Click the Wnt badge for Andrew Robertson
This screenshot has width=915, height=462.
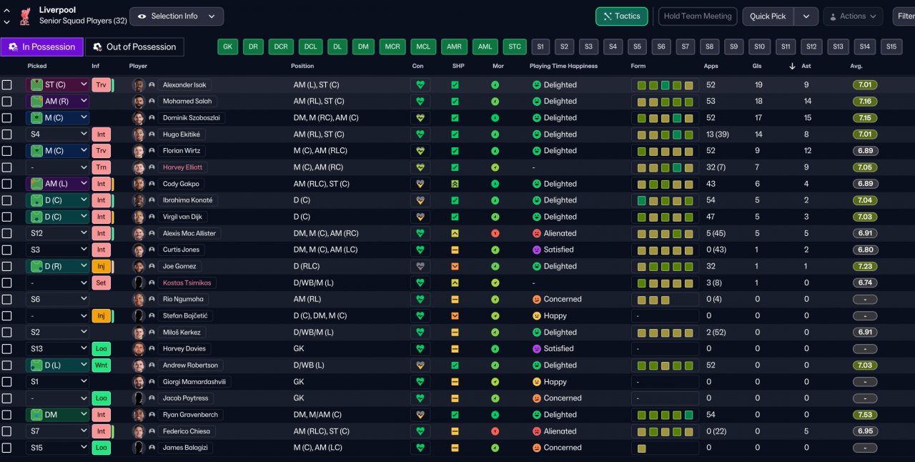click(x=102, y=365)
